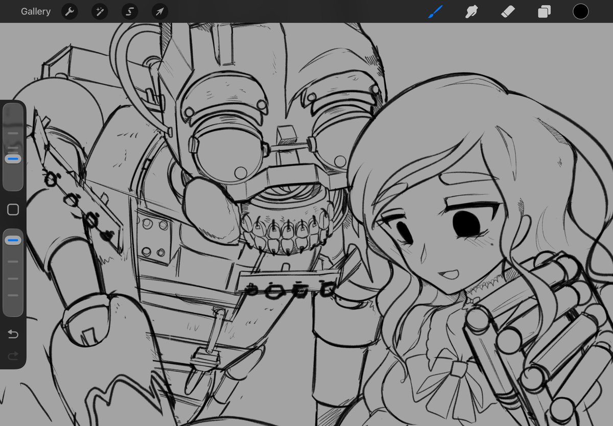Open the Layers panel
The width and height of the screenshot is (613, 426).
pos(544,12)
